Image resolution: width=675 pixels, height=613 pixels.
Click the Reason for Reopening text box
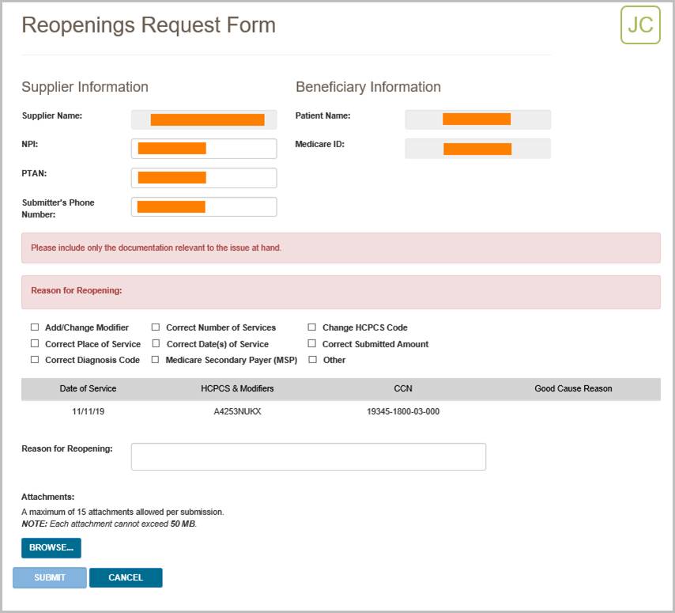[x=308, y=456]
